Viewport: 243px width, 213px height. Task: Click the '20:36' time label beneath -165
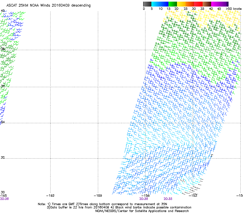4,199
